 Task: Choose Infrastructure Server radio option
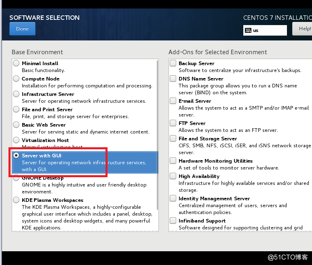pyautogui.click(x=16, y=94)
